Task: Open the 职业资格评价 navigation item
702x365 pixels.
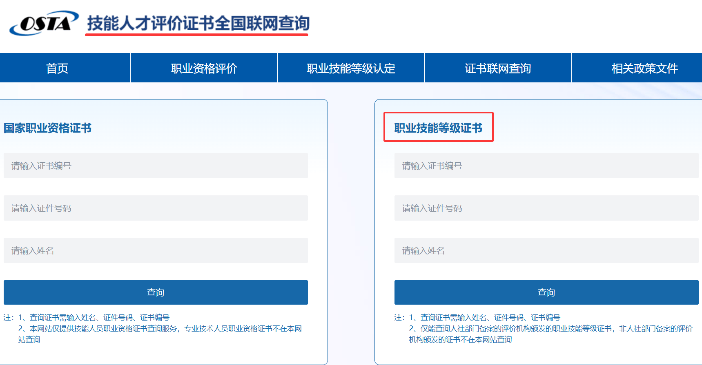Action: click(204, 68)
